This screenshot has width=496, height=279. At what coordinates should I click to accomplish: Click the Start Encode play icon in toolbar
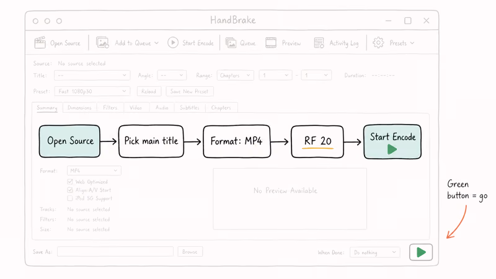pyautogui.click(x=173, y=43)
